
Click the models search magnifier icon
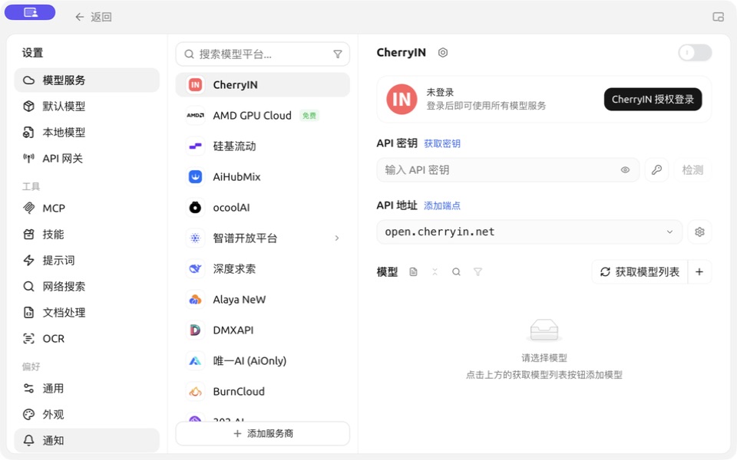456,271
